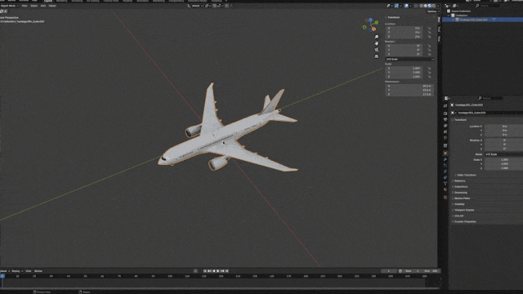Open the World properties tab
The image size is (523, 294).
pos(445,138)
